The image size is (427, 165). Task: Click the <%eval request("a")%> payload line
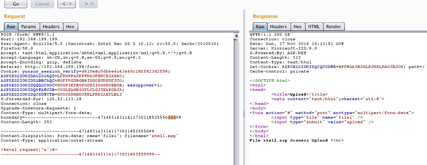tap(29, 150)
